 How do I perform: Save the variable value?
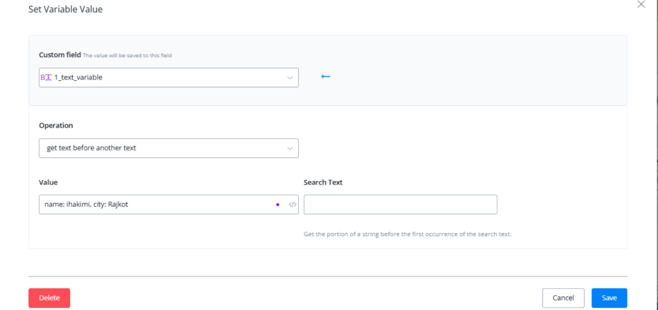click(609, 298)
